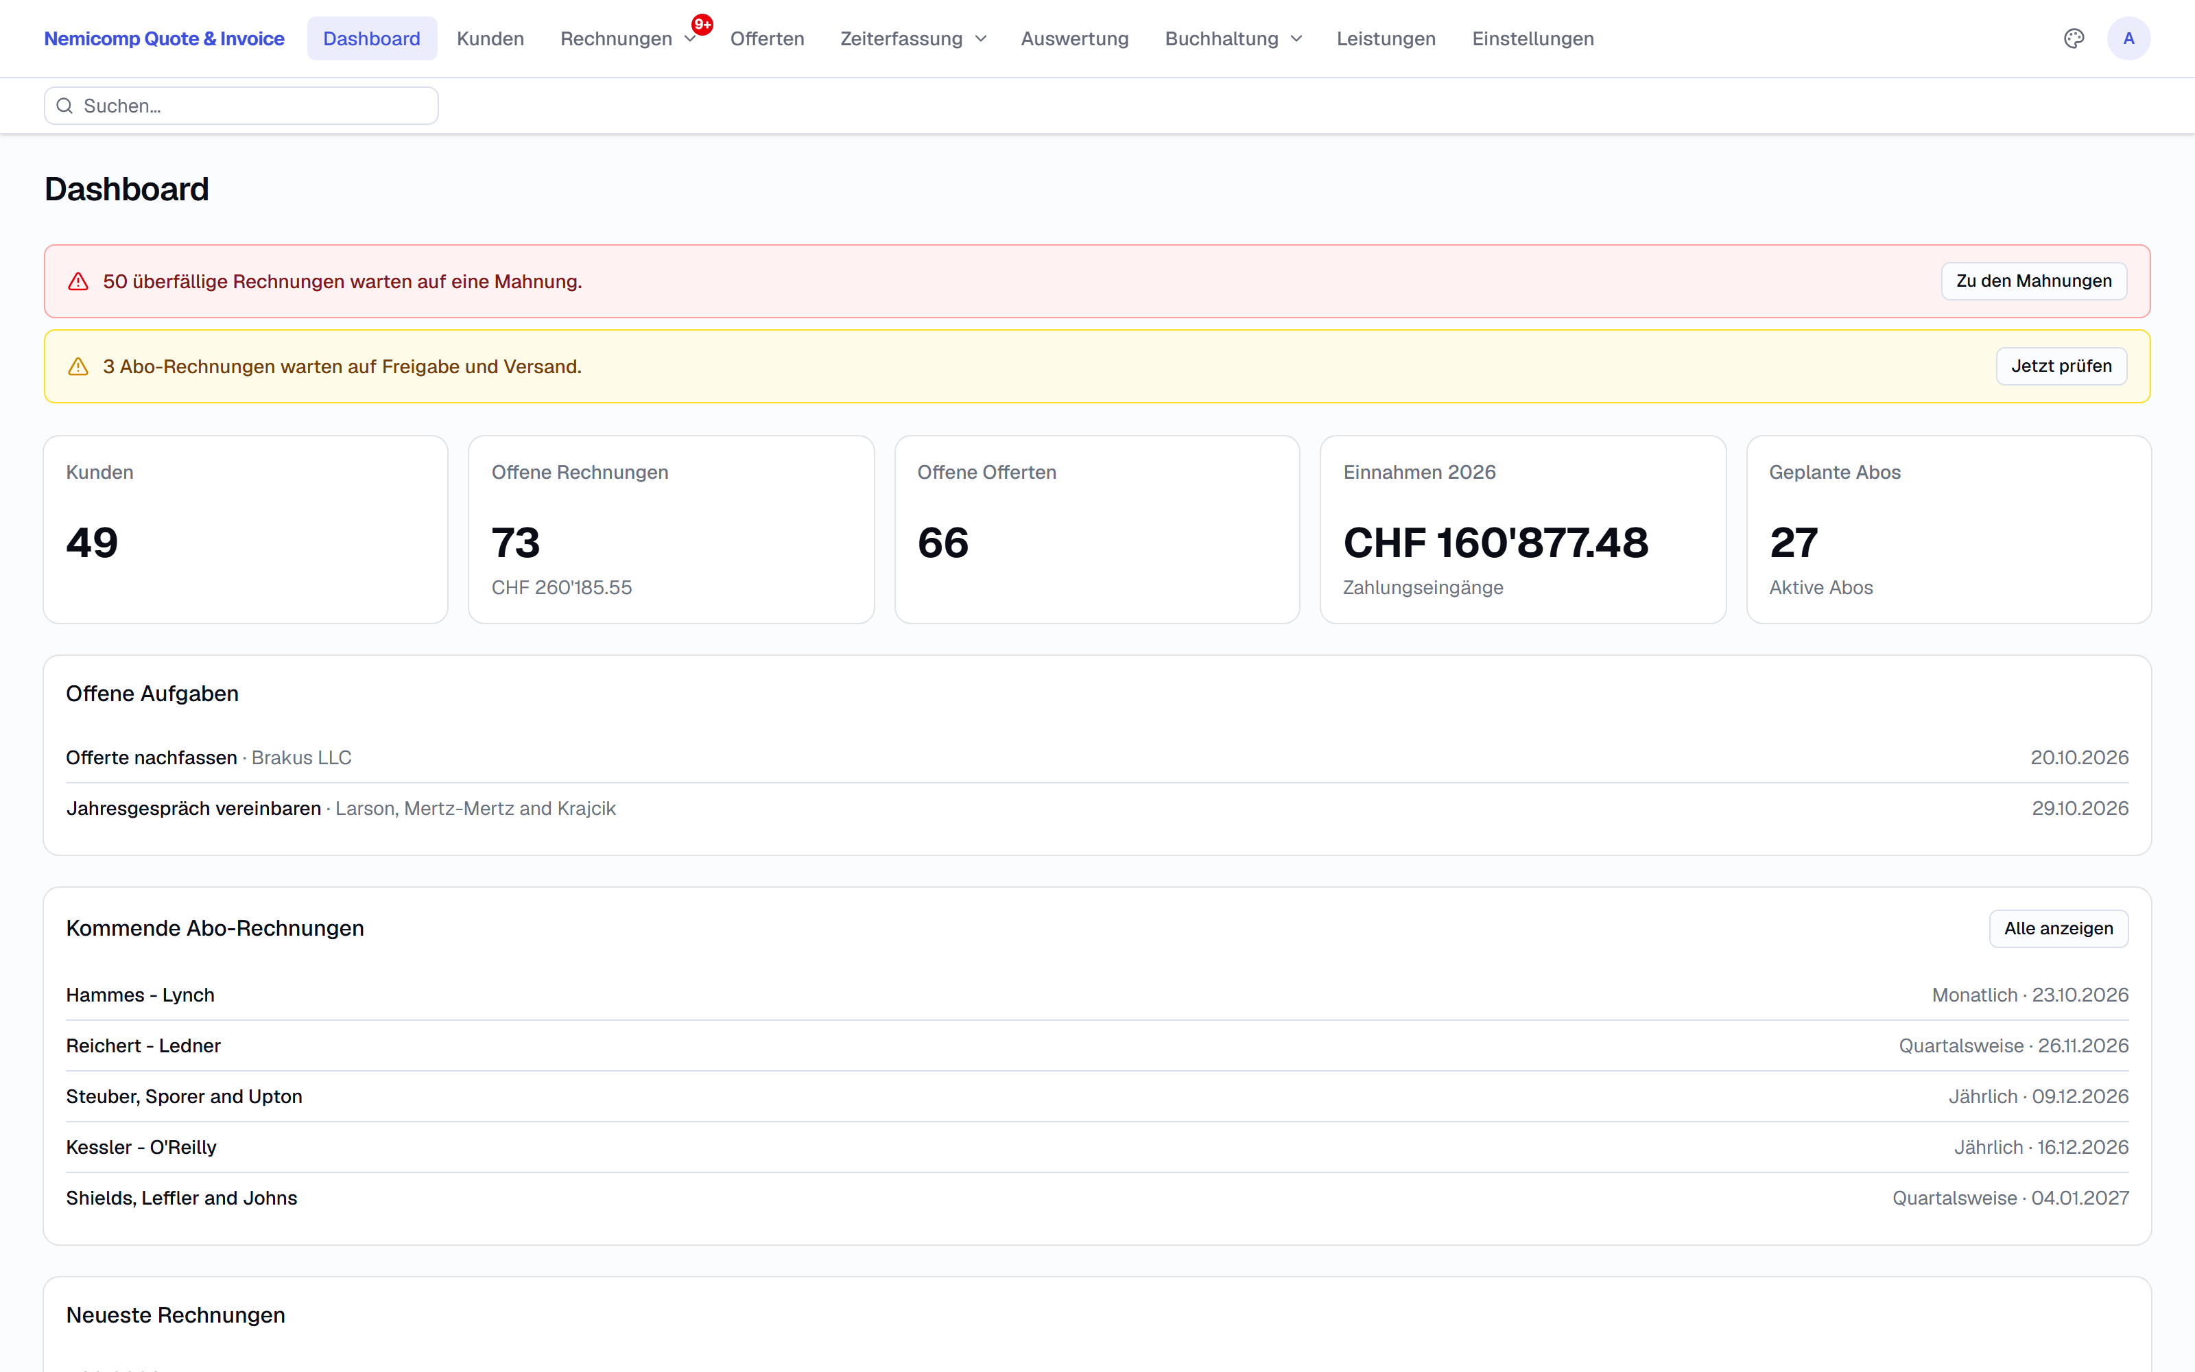The width and height of the screenshot is (2195, 1372).
Task: Open the Geplante Abos card
Action: [x=1949, y=530]
